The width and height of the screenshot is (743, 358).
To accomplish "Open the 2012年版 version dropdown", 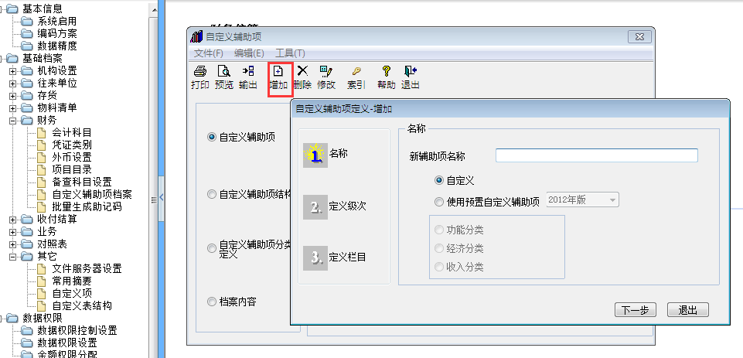I will [x=583, y=200].
